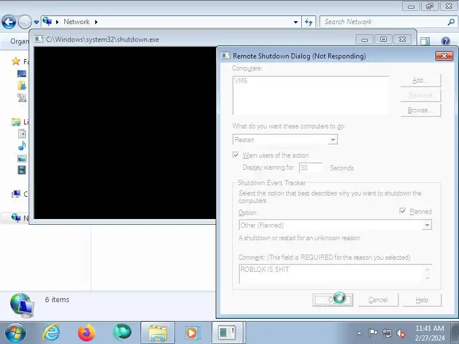Click the Network breadcrumb in the address bar
This screenshot has width=459, height=344.
pyautogui.click(x=76, y=22)
